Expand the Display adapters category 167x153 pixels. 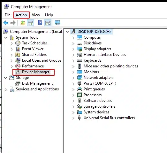click(73, 49)
